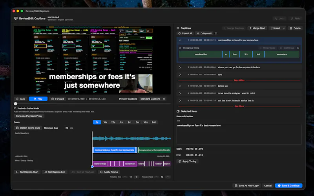Image resolution: width=314 pixels, height=196 pixels.
Task: Start playback with the Play button
Action: [38, 99]
